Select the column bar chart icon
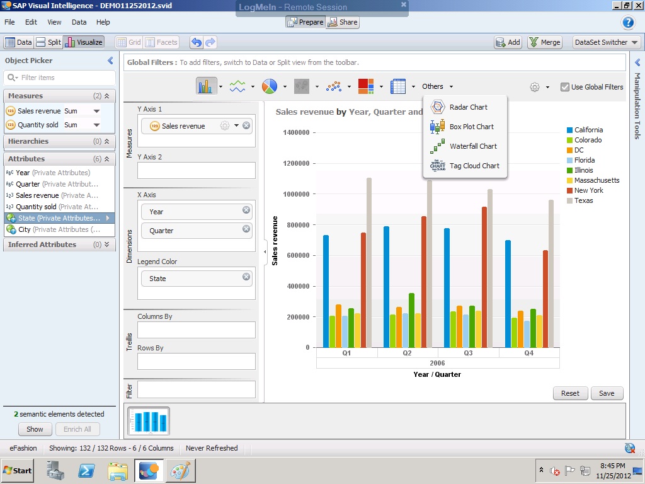 point(205,86)
